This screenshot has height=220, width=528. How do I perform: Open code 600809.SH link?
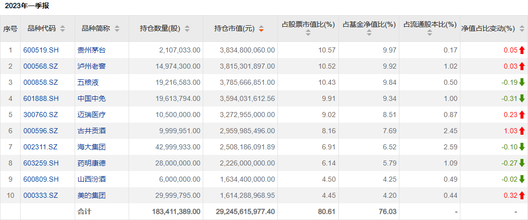point(41,180)
